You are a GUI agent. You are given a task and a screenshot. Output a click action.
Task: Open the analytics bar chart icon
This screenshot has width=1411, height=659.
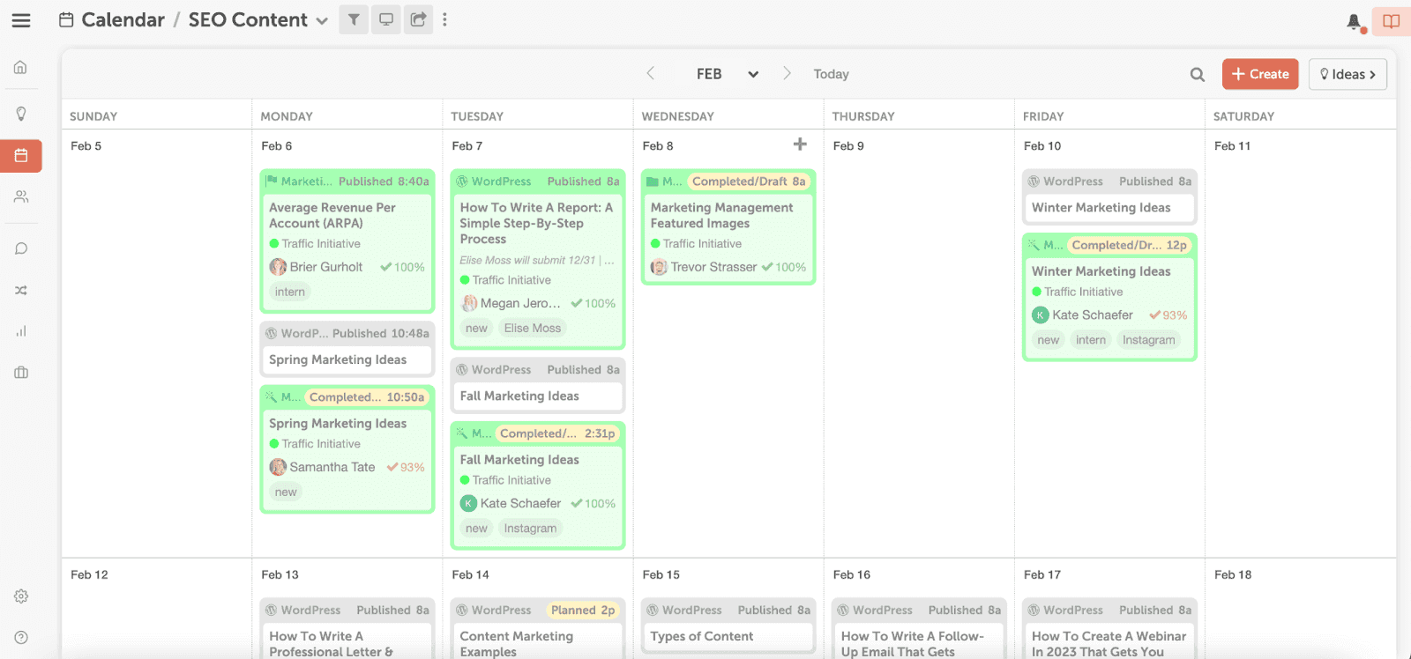21,331
